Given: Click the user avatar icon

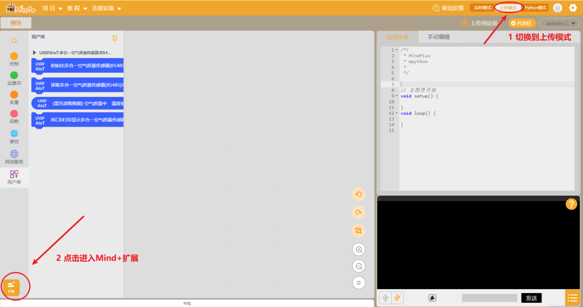Looking at the screenshot, I should [557, 8].
